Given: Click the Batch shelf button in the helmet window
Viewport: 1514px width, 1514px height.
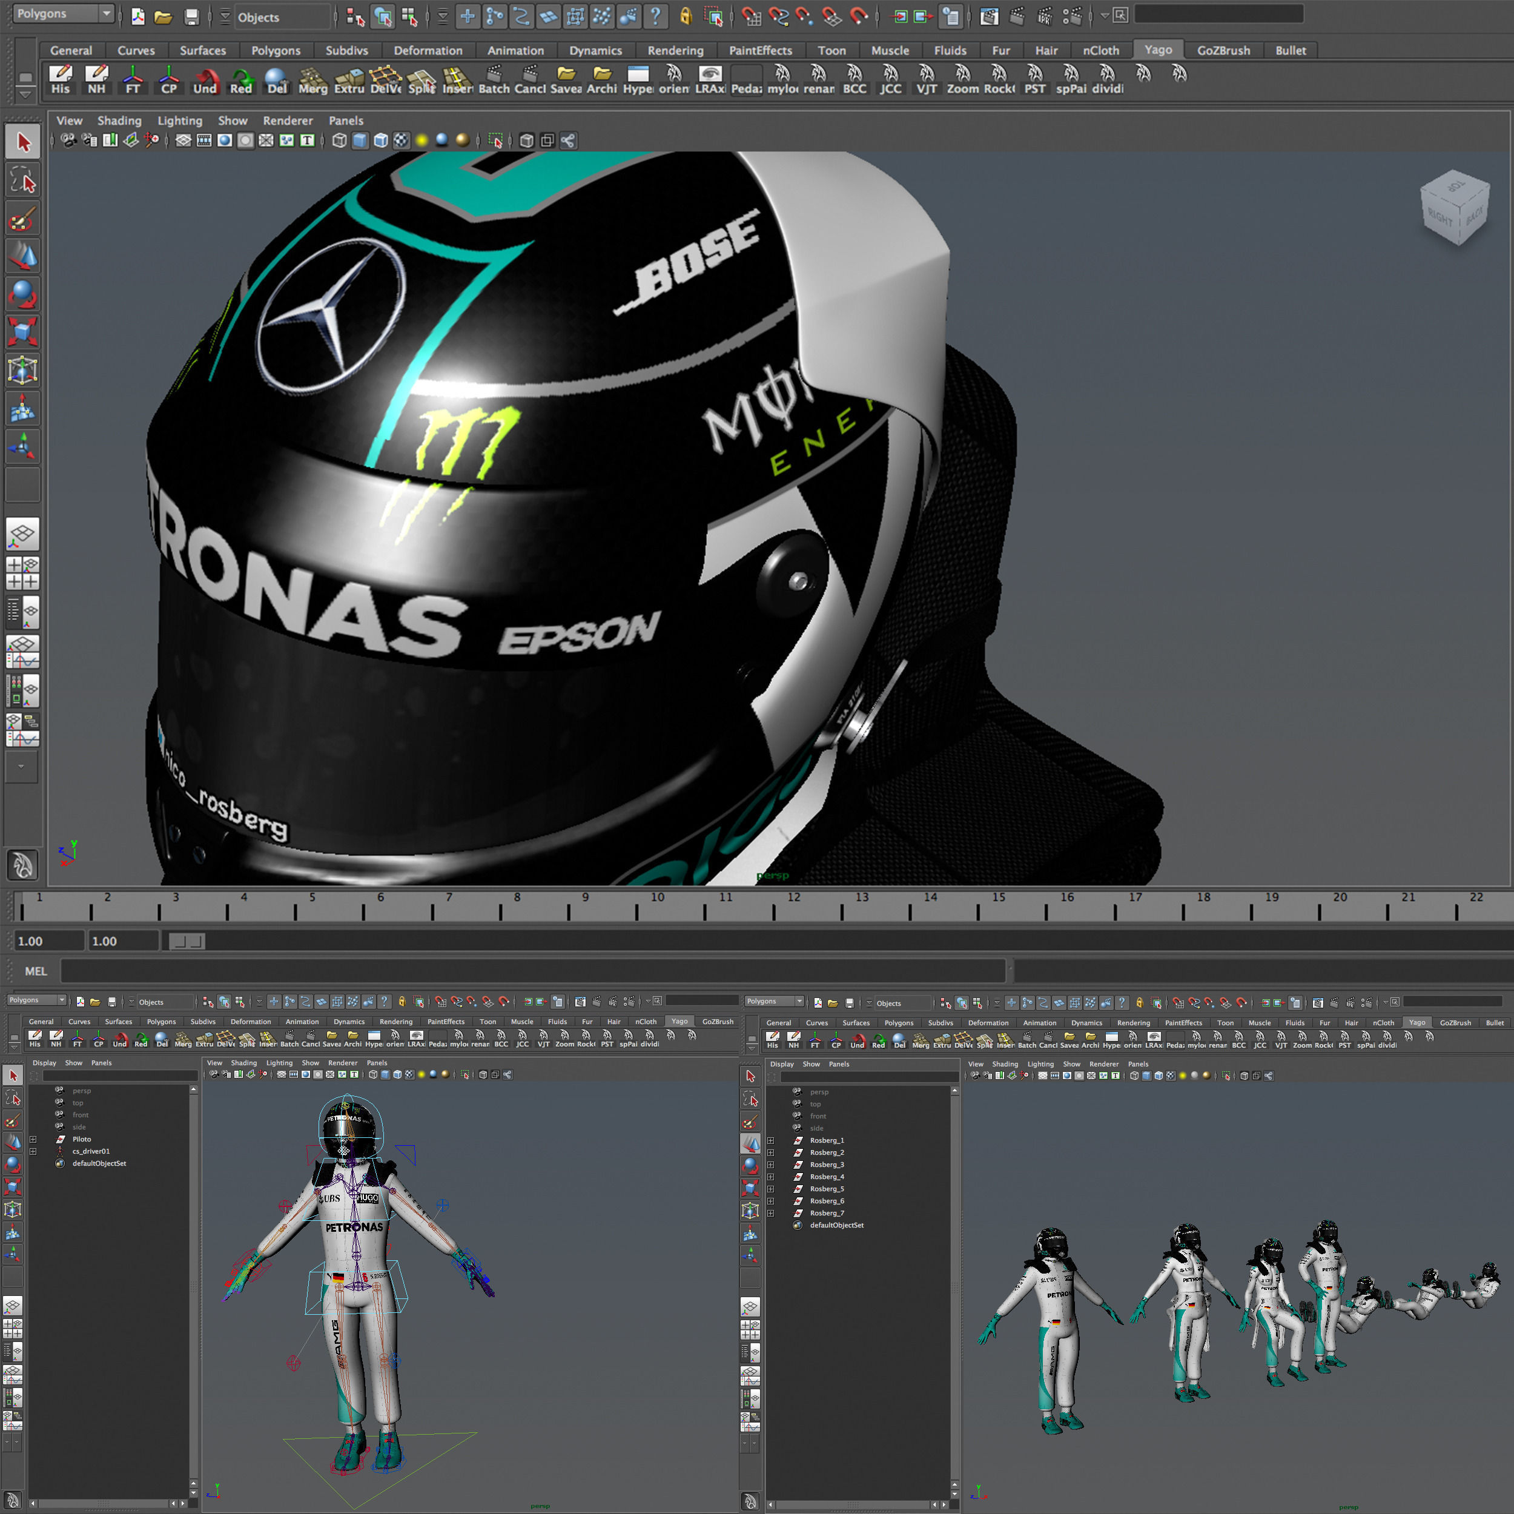Looking at the screenshot, I should coord(494,80).
